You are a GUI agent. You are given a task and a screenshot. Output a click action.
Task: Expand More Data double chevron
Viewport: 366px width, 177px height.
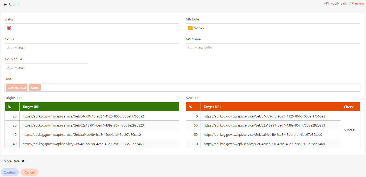(23, 161)
